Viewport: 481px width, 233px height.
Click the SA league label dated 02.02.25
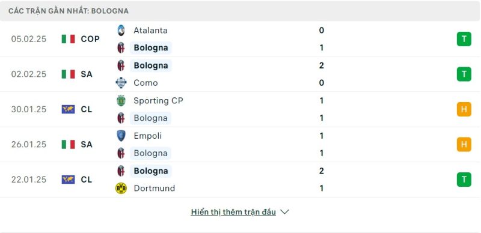point(87,74)
